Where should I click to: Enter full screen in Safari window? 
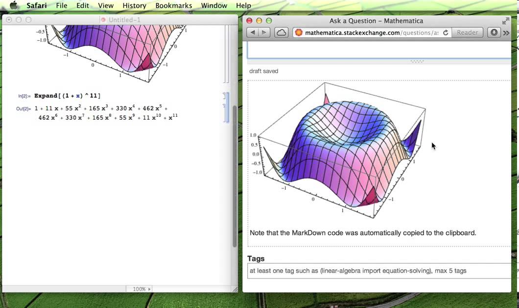point(505,21)
